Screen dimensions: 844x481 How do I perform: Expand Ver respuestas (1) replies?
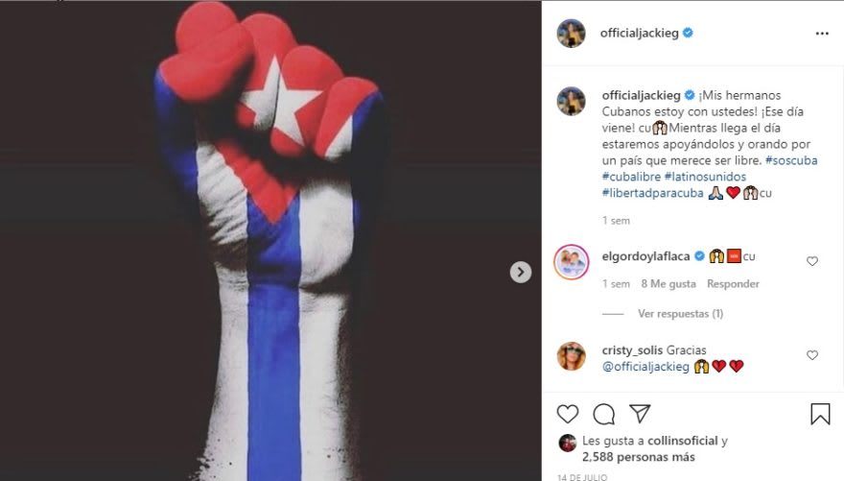pyautogui.click(x=680, y=314)
